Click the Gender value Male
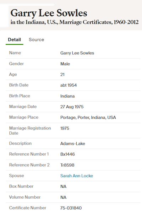 [65, 64]
